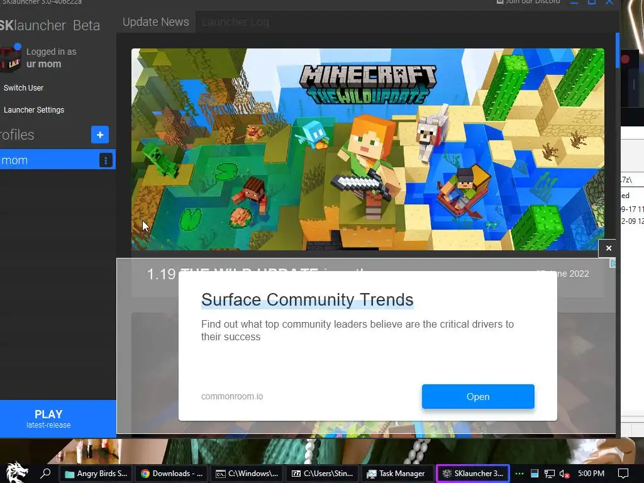644x483 pixels.
Task: Click the network tray icon
Action: coord(549,474)
